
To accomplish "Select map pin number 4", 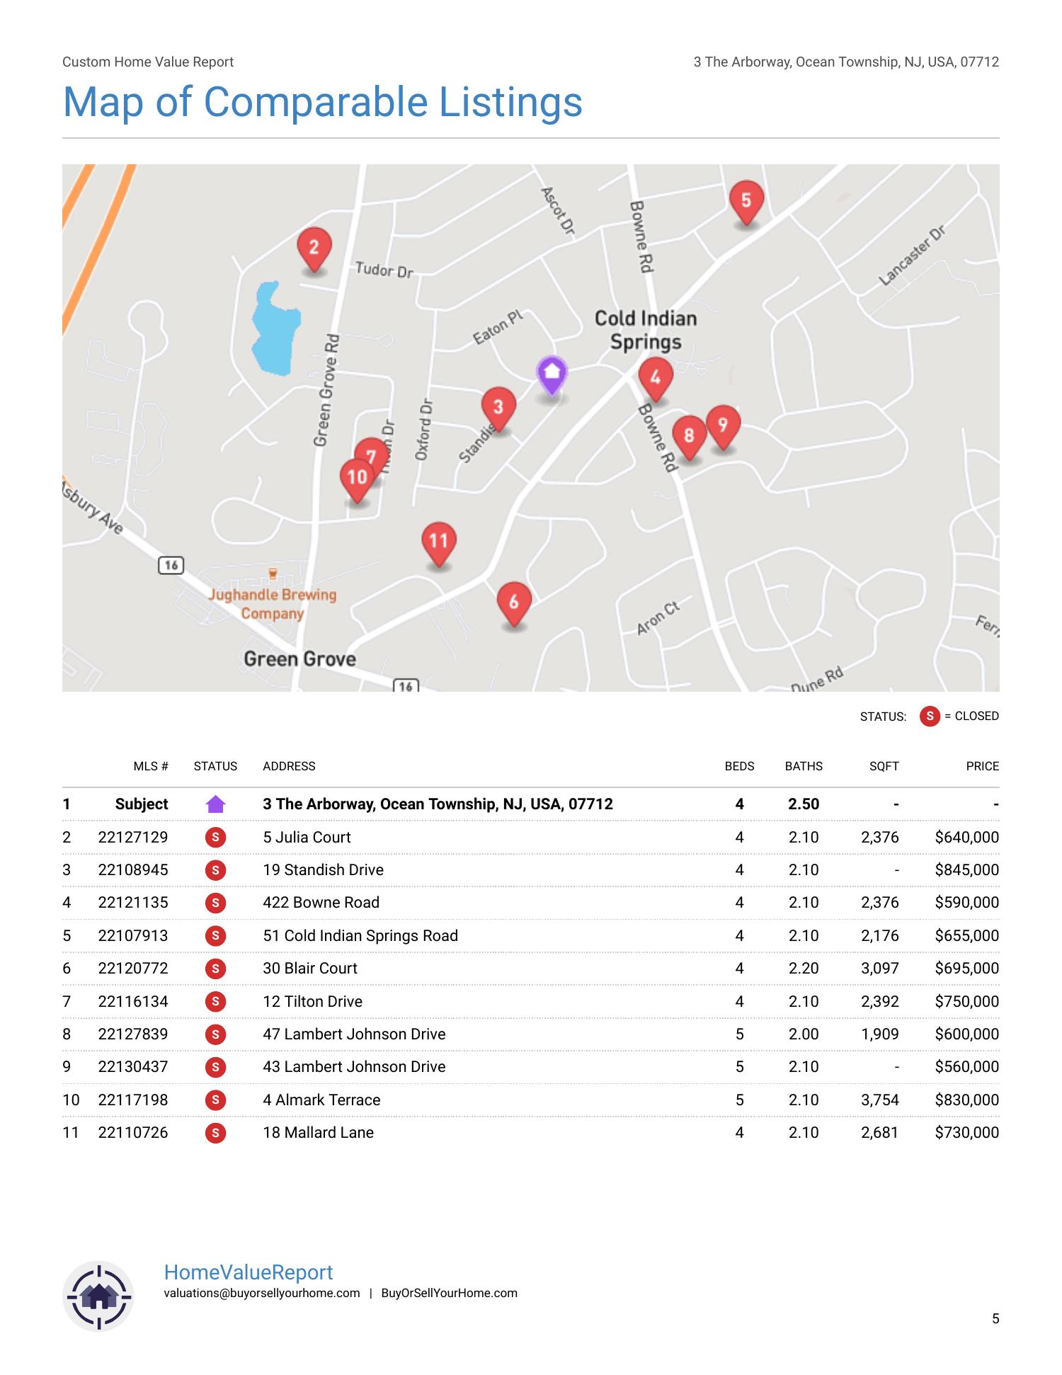I will 655,377.
